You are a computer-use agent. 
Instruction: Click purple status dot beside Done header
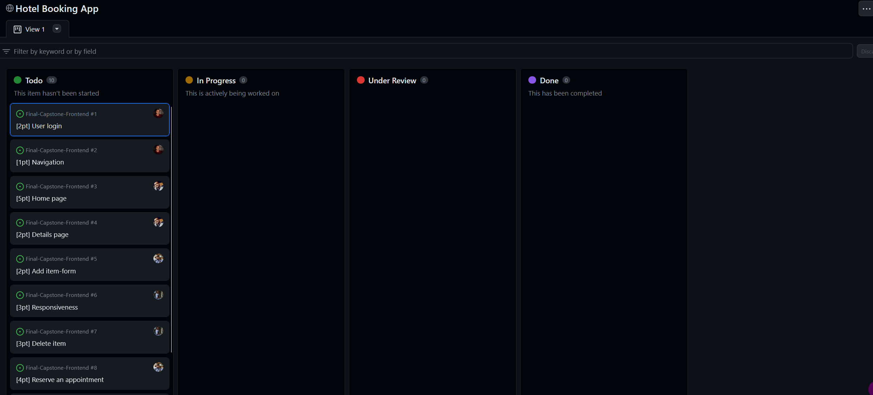pyautogui.click(x=532, y=80)
